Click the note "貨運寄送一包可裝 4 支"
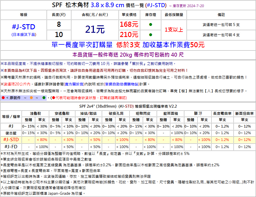 [221, 35]
